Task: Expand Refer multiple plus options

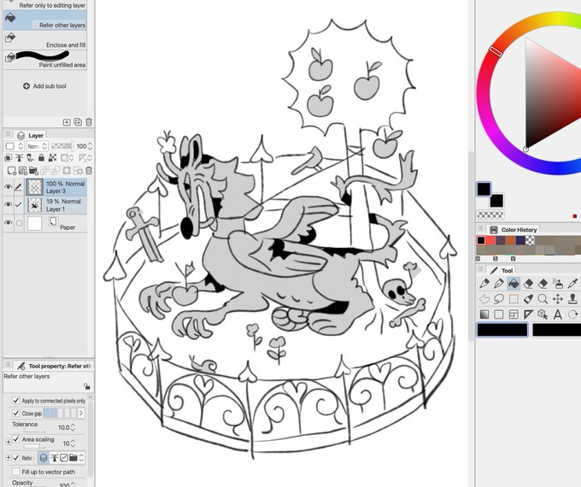Action: click(x=9, y=458)
